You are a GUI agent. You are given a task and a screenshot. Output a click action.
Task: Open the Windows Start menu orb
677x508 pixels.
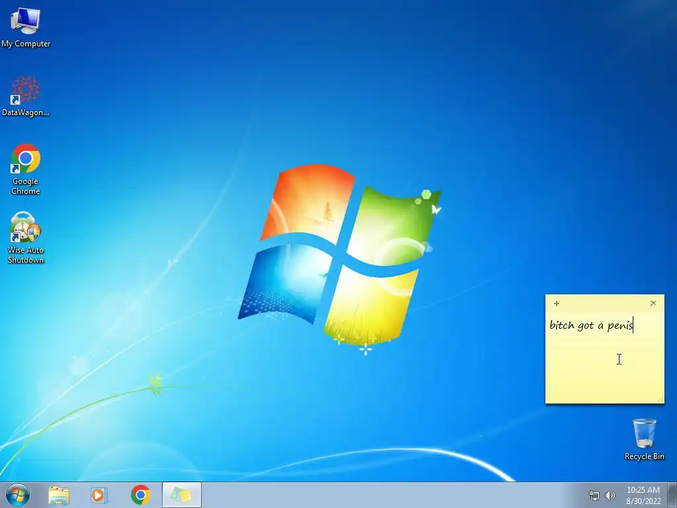coord(18,495)
